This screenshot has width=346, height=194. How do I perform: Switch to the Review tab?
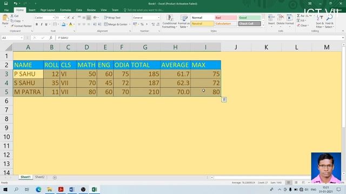point(91,10)
